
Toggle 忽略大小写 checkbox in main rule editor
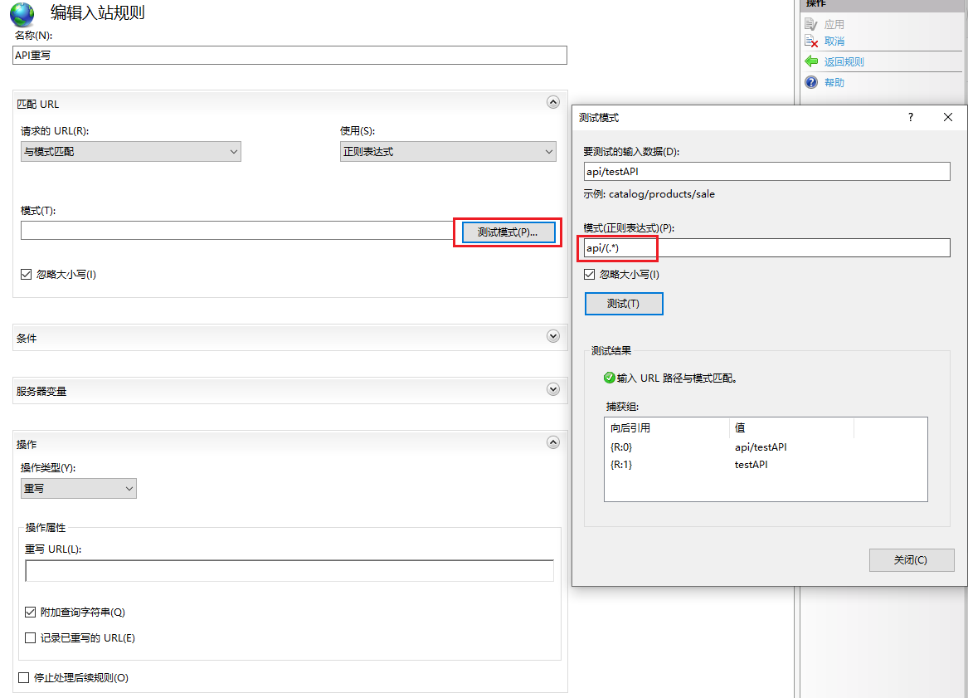point(26,274)
